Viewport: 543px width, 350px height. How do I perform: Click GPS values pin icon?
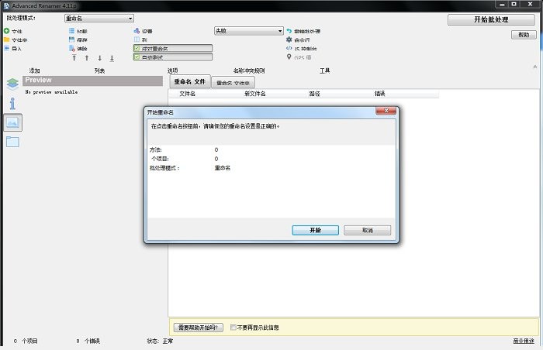(289, 57)
